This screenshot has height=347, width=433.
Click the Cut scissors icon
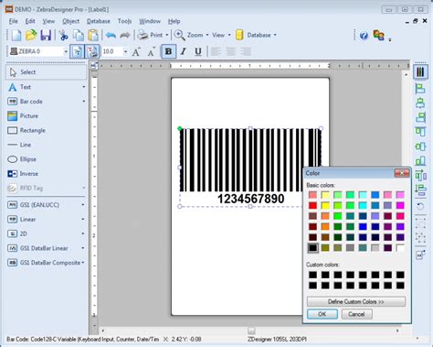click(63, 35)
